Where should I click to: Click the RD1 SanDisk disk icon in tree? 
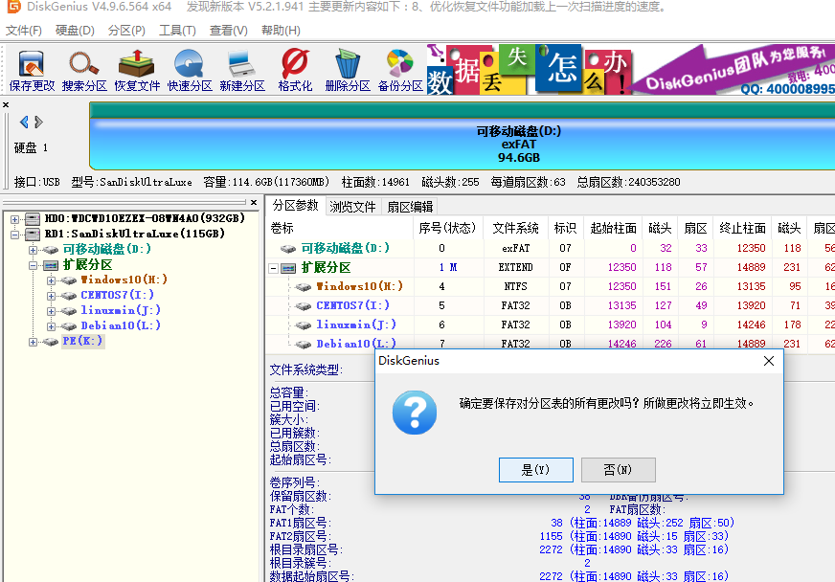point(33,234)
